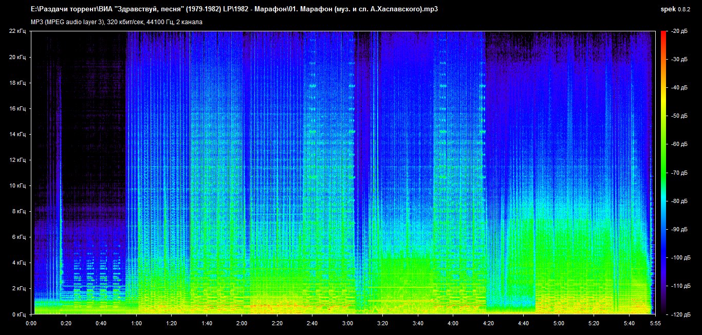Click the 0 кГц frequency label

[19, 314]
